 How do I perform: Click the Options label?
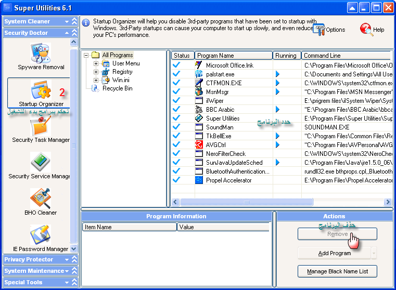point(336,30)
